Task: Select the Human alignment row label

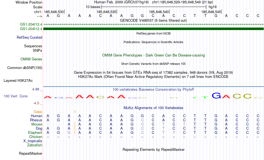Action: (36, 116)
